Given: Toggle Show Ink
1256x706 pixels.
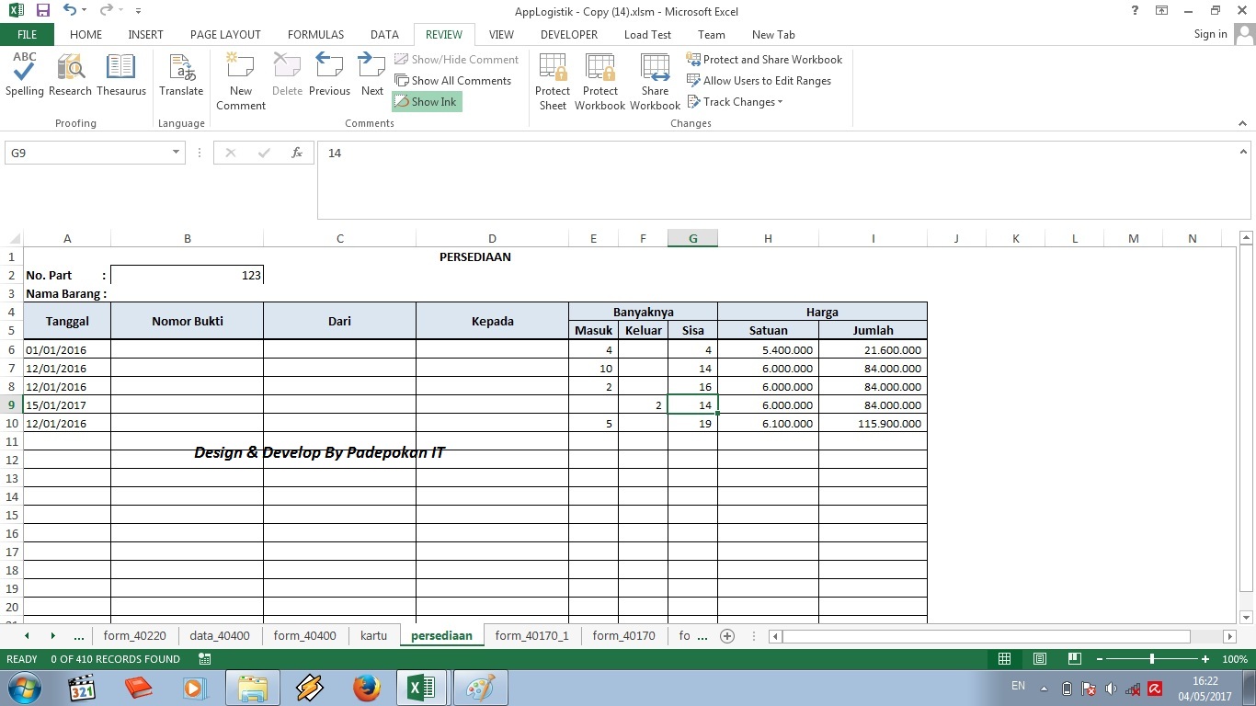Looking at the screenshot, I should 427,102.
